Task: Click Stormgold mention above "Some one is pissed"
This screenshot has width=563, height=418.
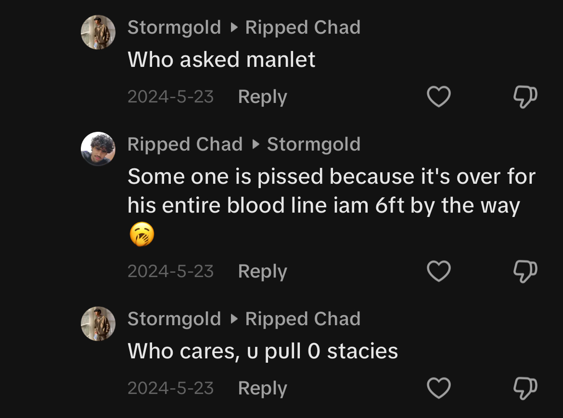Action: (314, 144)
